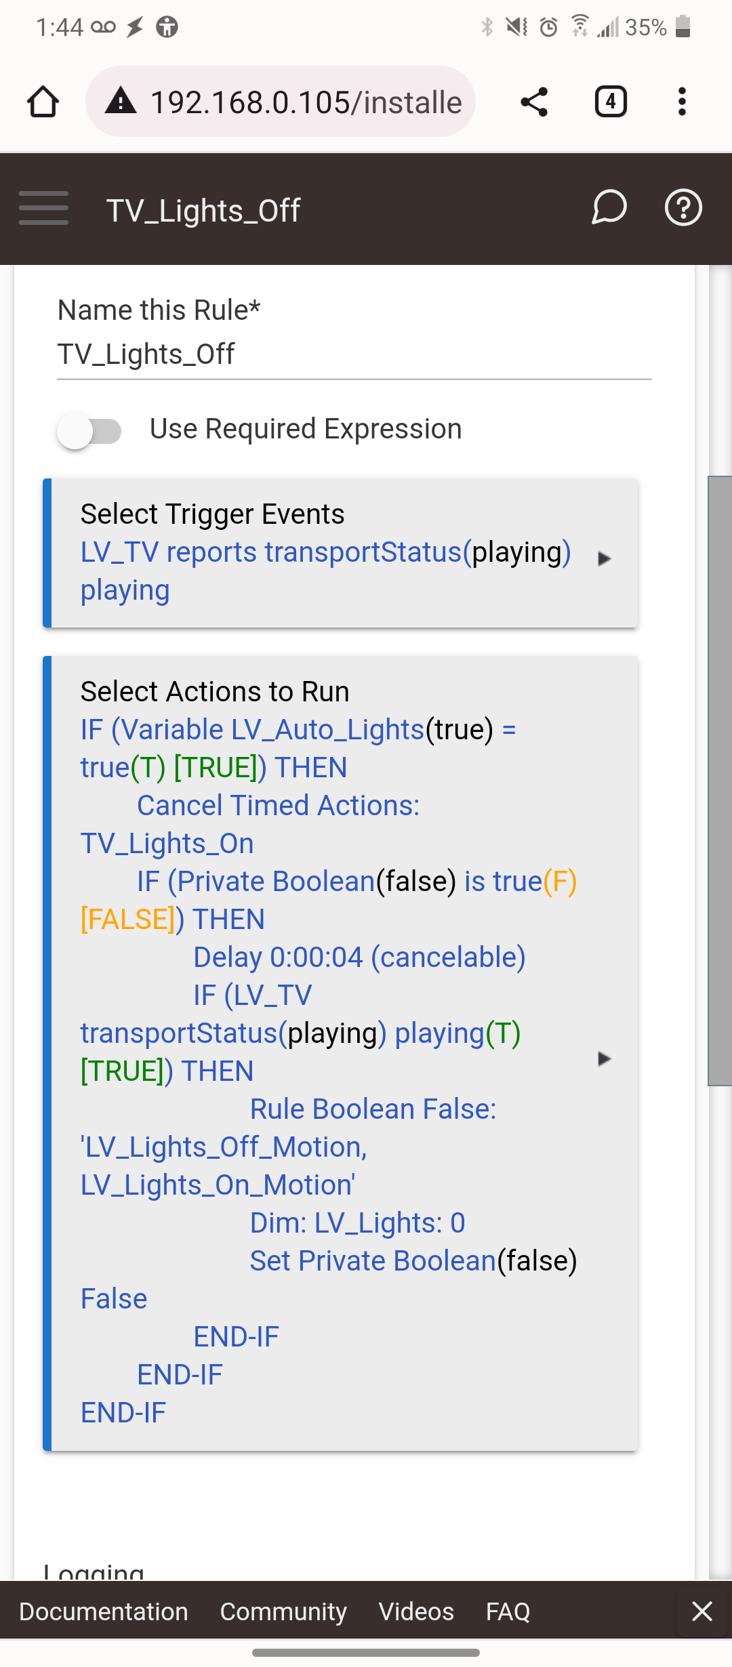
Task: Open the browser three-dot overflow menu
Action: [682, 102]
